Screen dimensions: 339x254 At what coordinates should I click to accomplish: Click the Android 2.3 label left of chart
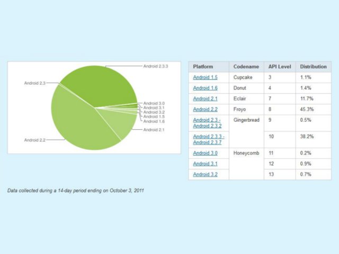tap(35, 83)
